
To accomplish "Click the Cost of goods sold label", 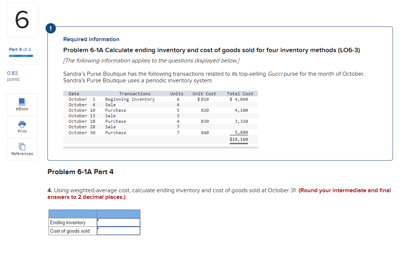I will pyautogui.click(x=70, y=231).
